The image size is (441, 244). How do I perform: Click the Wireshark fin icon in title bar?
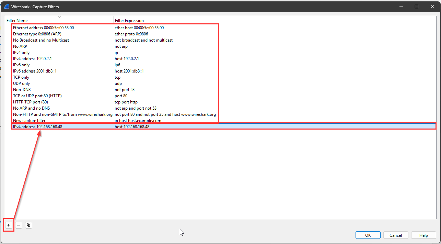(x=6, y=7)
